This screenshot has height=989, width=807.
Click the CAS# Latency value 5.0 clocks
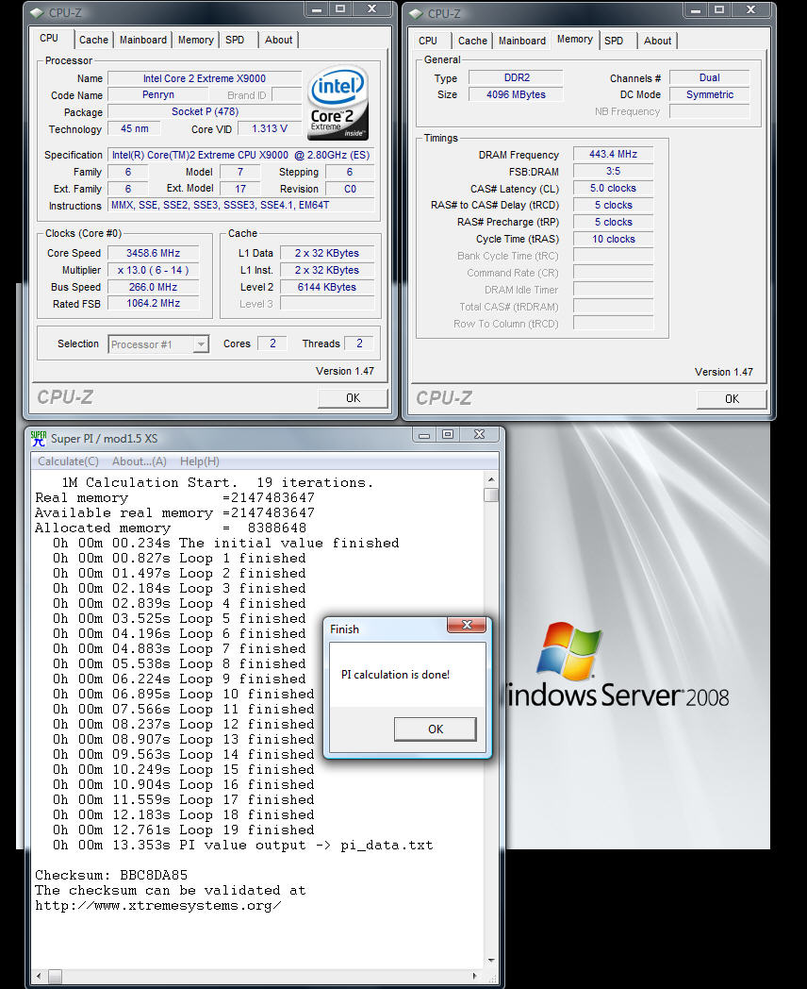[613, 188]
